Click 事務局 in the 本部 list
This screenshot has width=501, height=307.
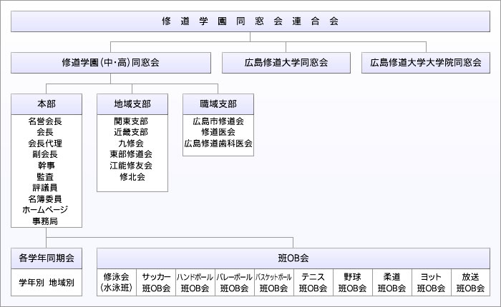pos(45,221)
